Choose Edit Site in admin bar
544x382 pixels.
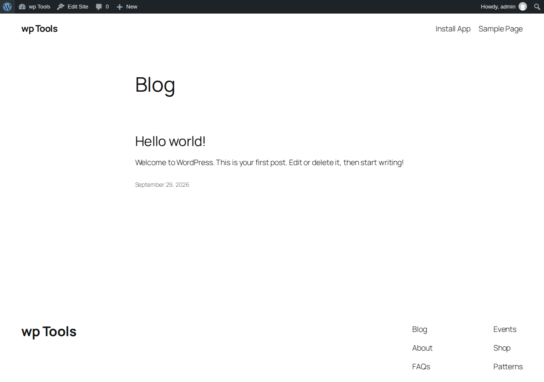[x=73, y=7]
